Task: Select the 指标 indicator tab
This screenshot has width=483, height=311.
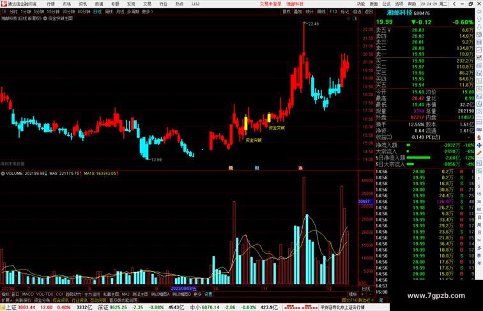Action: (5, 294)
